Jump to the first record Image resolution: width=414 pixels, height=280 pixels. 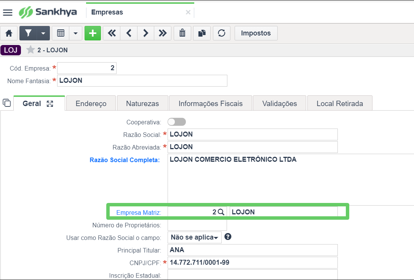(x=112, y=33)
